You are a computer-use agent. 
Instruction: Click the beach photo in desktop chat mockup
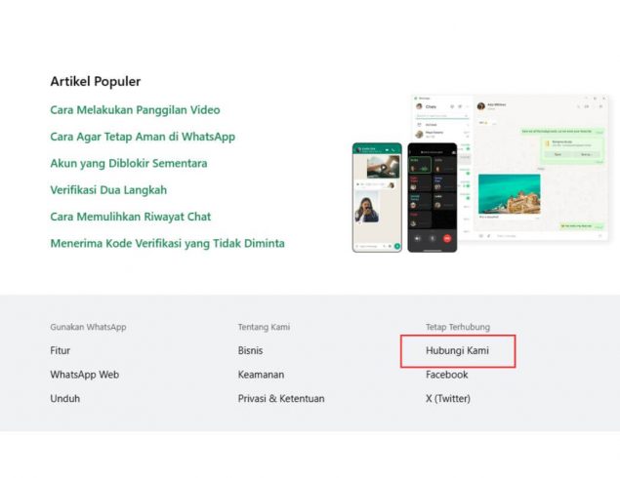tap(510, 194)
